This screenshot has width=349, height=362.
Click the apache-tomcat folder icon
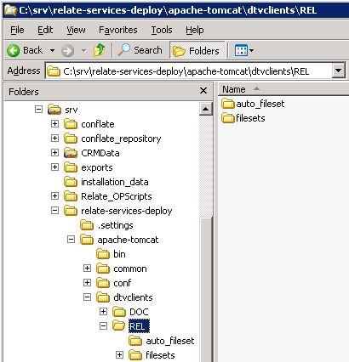(87, 240)
